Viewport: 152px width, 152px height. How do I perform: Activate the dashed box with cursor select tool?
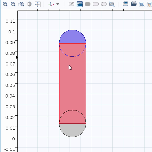point(142,4)
